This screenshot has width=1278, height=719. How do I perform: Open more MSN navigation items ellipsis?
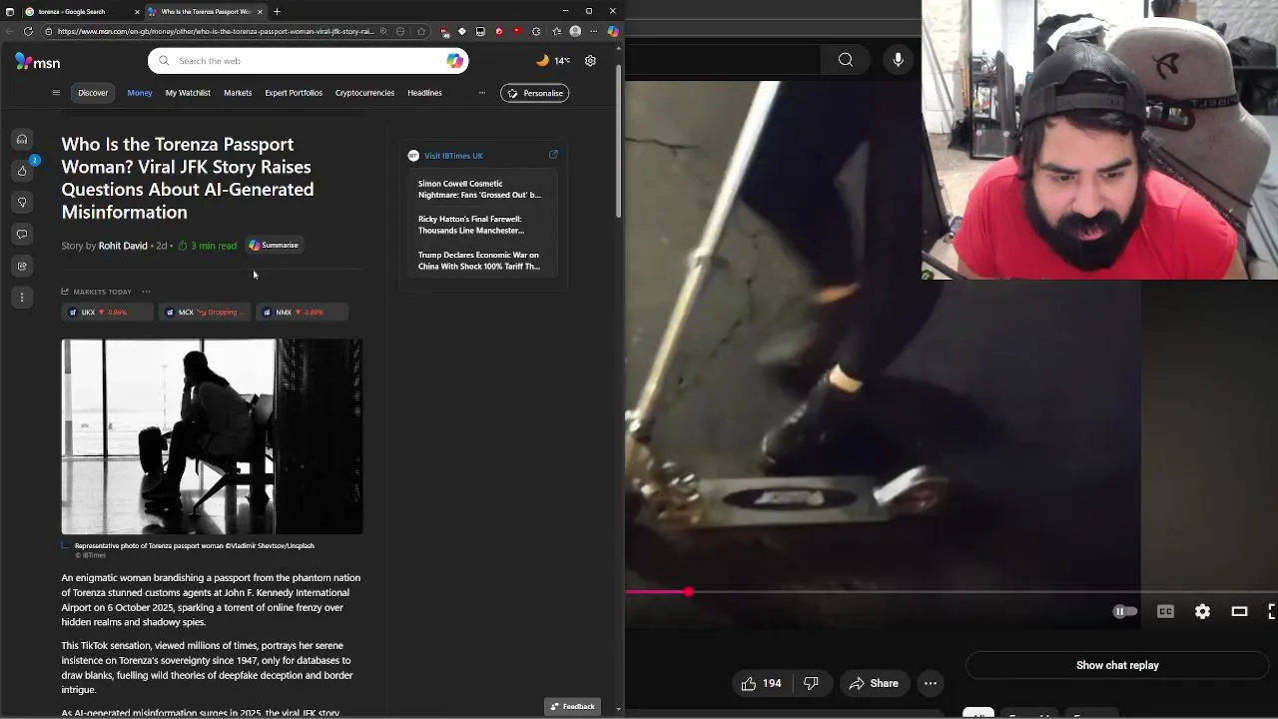481,93
